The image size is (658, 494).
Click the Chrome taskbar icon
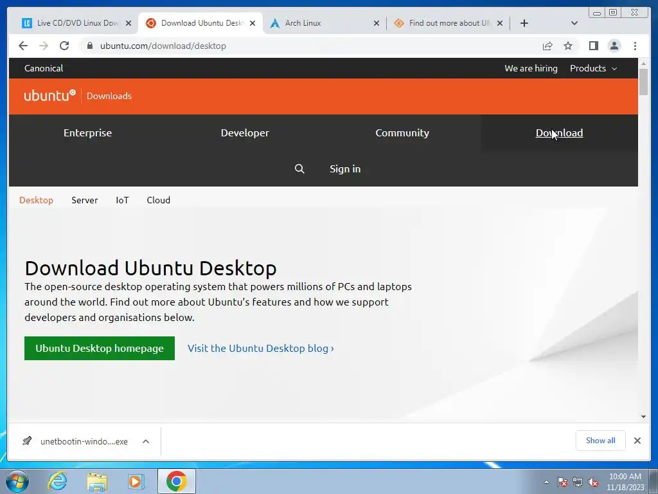pos(176,481)
